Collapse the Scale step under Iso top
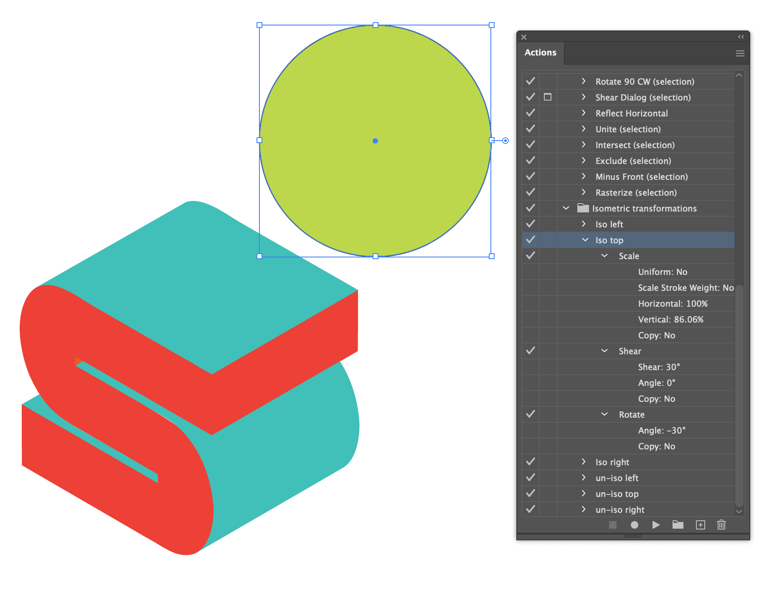This screenshot has width=777, height=590. pos(604,255)
